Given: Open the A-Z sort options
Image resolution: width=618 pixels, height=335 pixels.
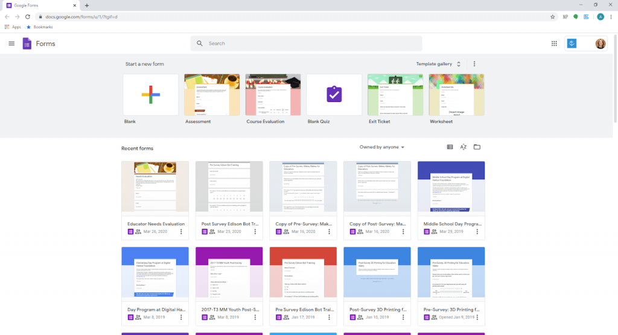Looking at the screenshot, I should [x=463, y=147].
